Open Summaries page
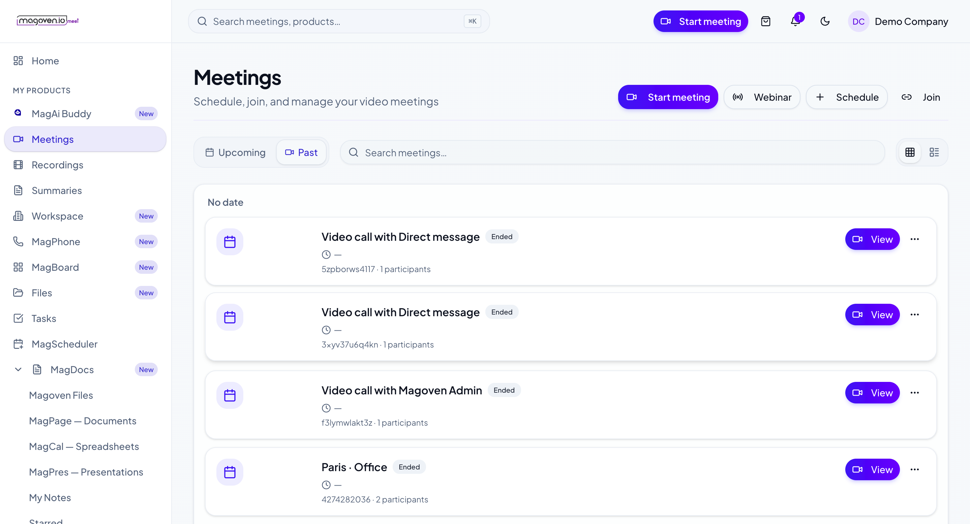 [x=85, y=190]
